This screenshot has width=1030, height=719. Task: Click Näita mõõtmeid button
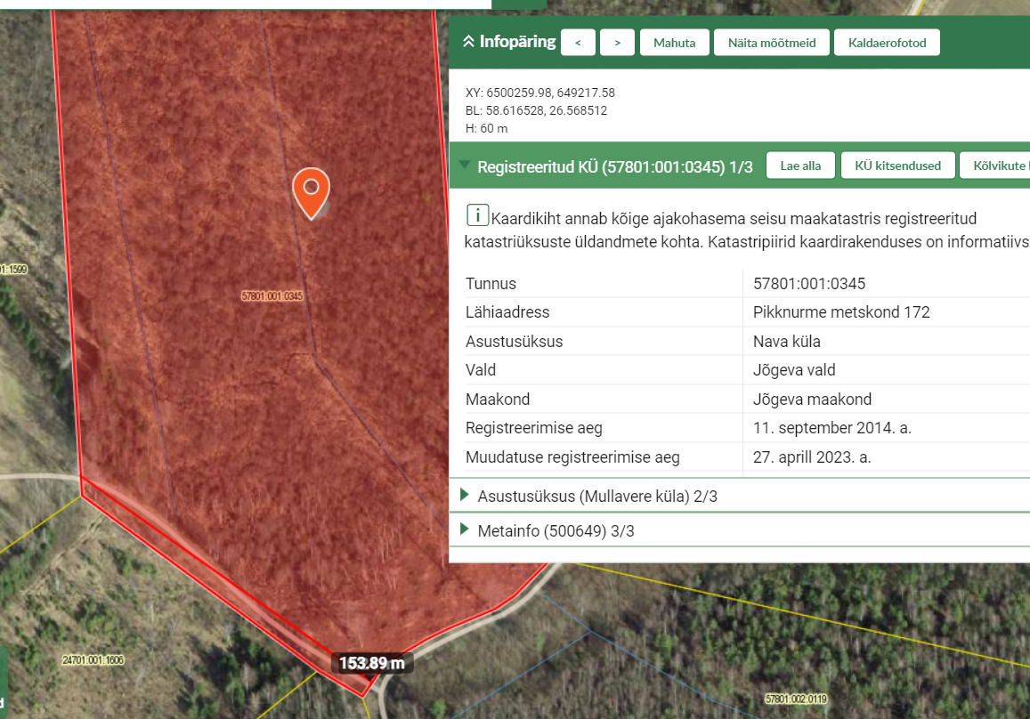pos(771,43)
